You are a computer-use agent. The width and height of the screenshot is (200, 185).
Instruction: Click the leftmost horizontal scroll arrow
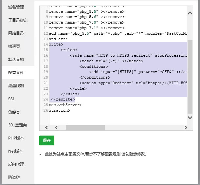(47, 127)
